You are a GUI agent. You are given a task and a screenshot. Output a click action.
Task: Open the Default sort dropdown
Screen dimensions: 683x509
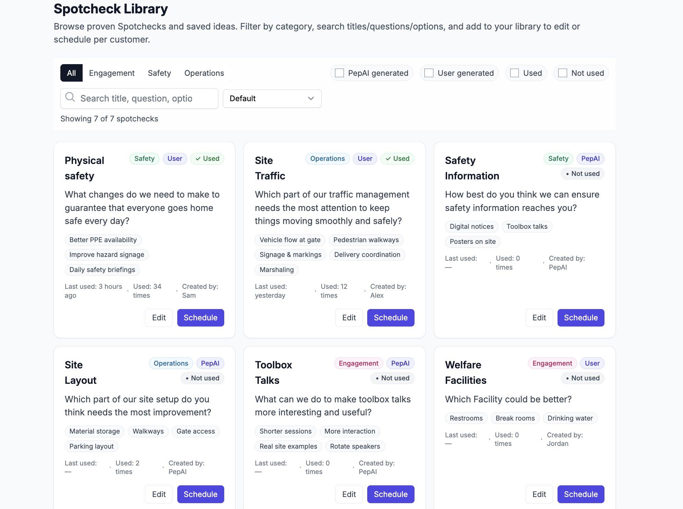click(x=272, y=98)
